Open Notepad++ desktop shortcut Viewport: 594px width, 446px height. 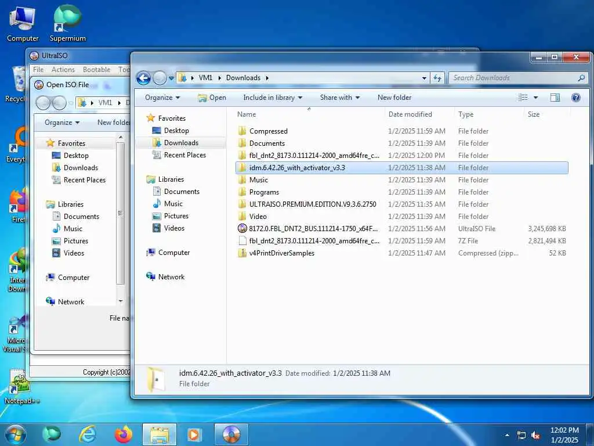click(x=21, y=387)
